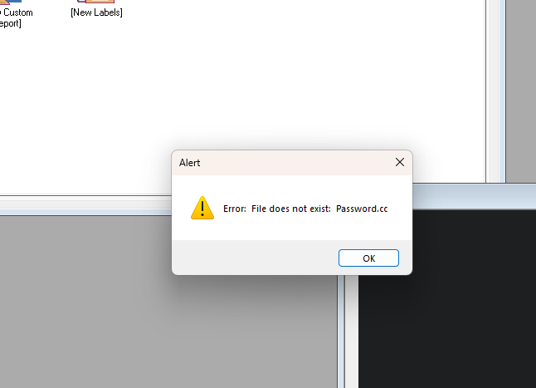Click the horizontal border strip under white panel
The image size is (536, 388).
85,205
